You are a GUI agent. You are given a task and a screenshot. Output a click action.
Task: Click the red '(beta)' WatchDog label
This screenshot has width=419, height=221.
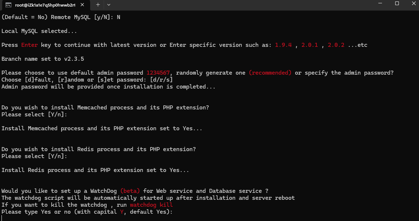pos(130,191)
